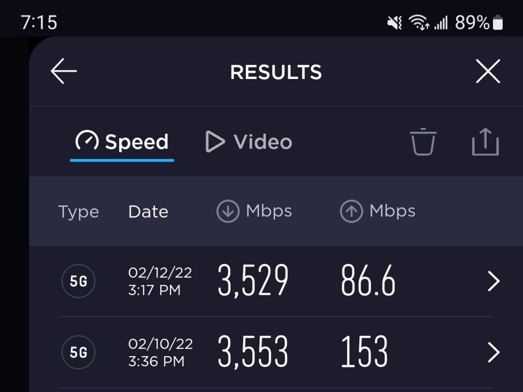523x392 pixels.
Task: Expand the 02/12/22 result chevron
Action: point(493,281)
